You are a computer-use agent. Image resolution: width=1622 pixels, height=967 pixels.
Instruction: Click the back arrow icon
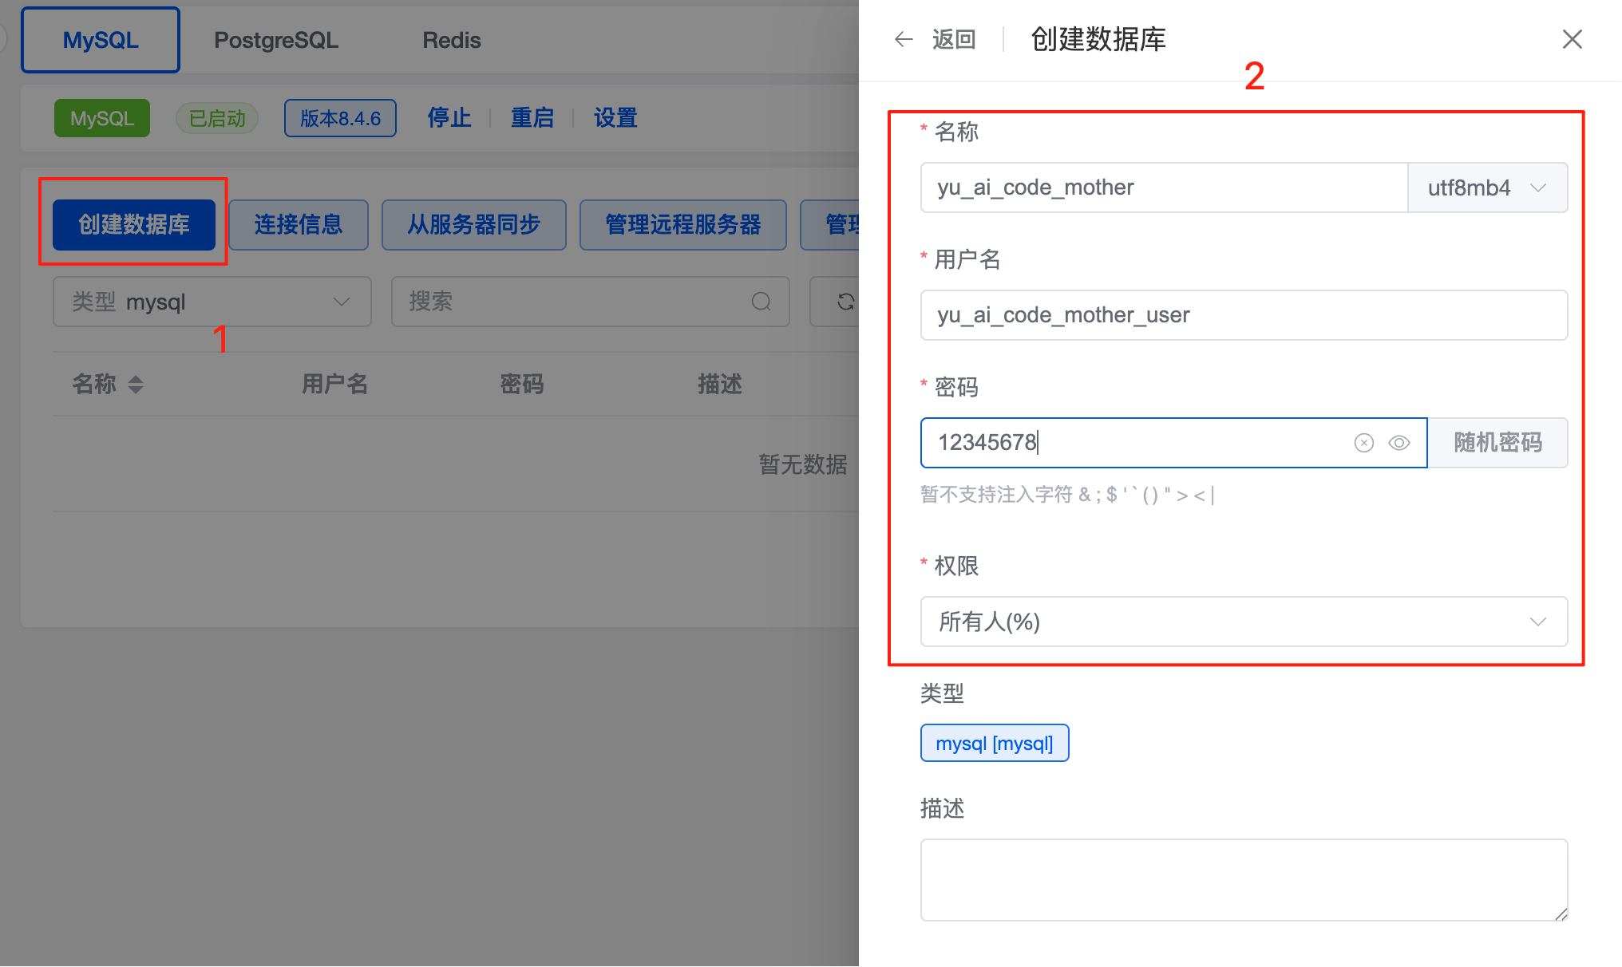coord(903,39)
